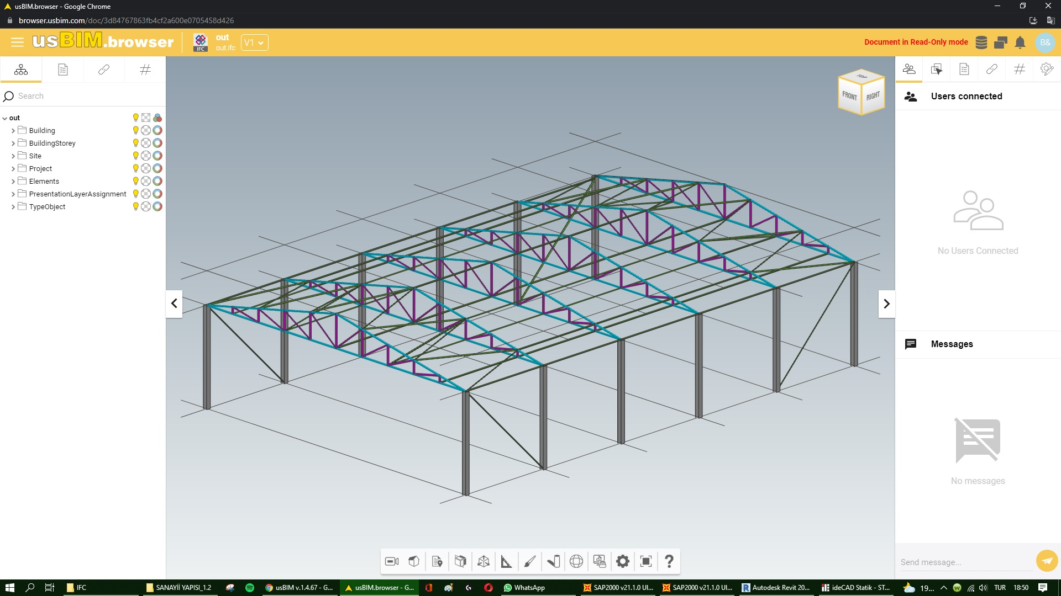The width and height of the screenshot is (1061, 596).
Task: Toggle visibility bulb for BuildingStorey
Action: pos(135,143)
